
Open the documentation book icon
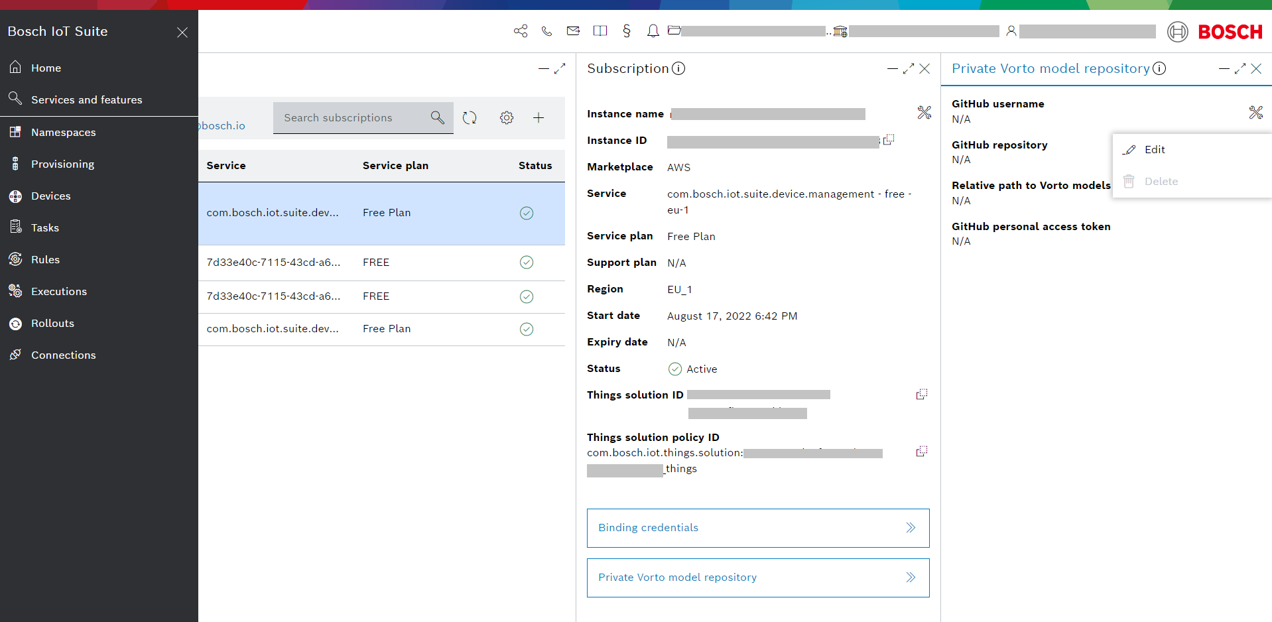pos(600,31)
